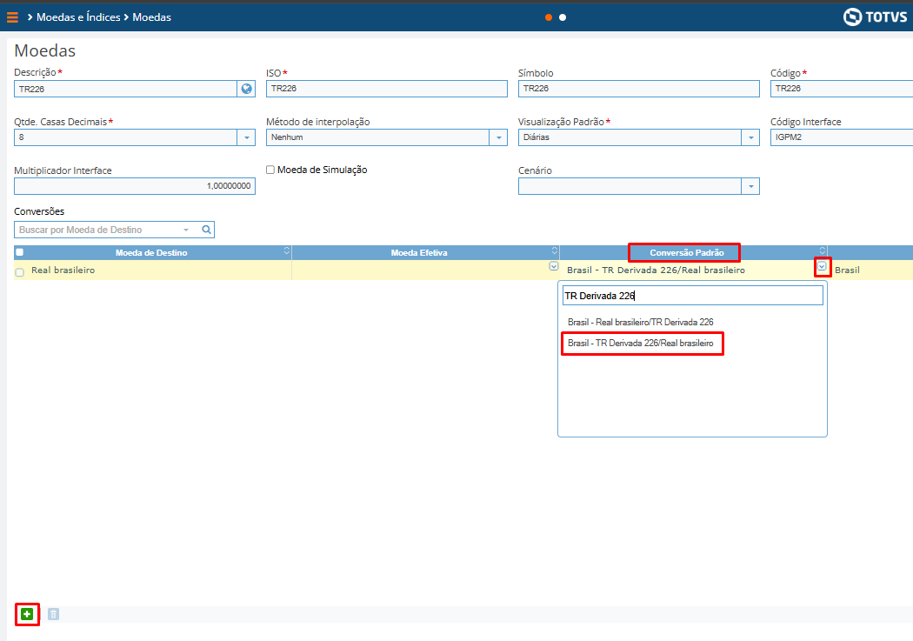Go to Moedas e Índices breadcrumb
Screen dimensions: 913x641
point(78,17)
